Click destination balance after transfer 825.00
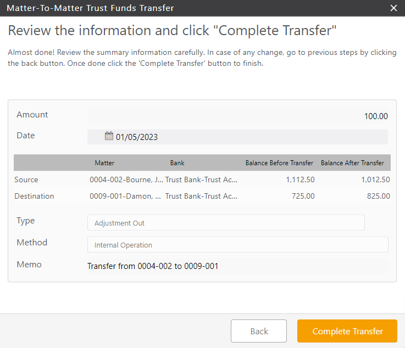The height and width of the screenshot is (348, 405). point(378,196)
